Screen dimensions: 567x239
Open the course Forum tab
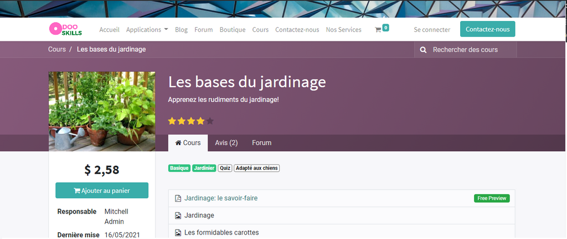[261, 143]
